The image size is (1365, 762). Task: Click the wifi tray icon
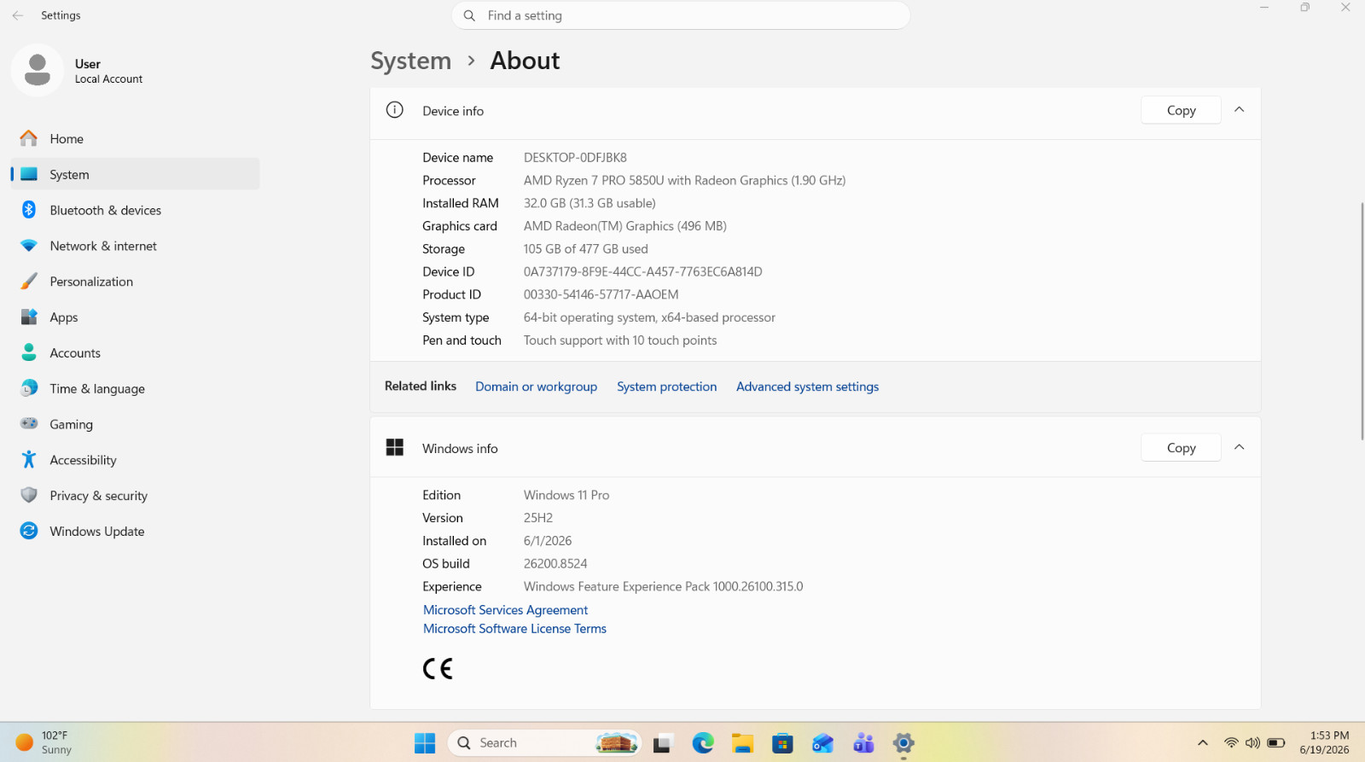1231,743
